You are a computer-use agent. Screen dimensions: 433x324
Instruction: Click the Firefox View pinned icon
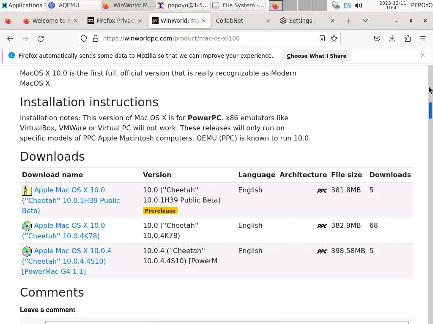(8, 21)
